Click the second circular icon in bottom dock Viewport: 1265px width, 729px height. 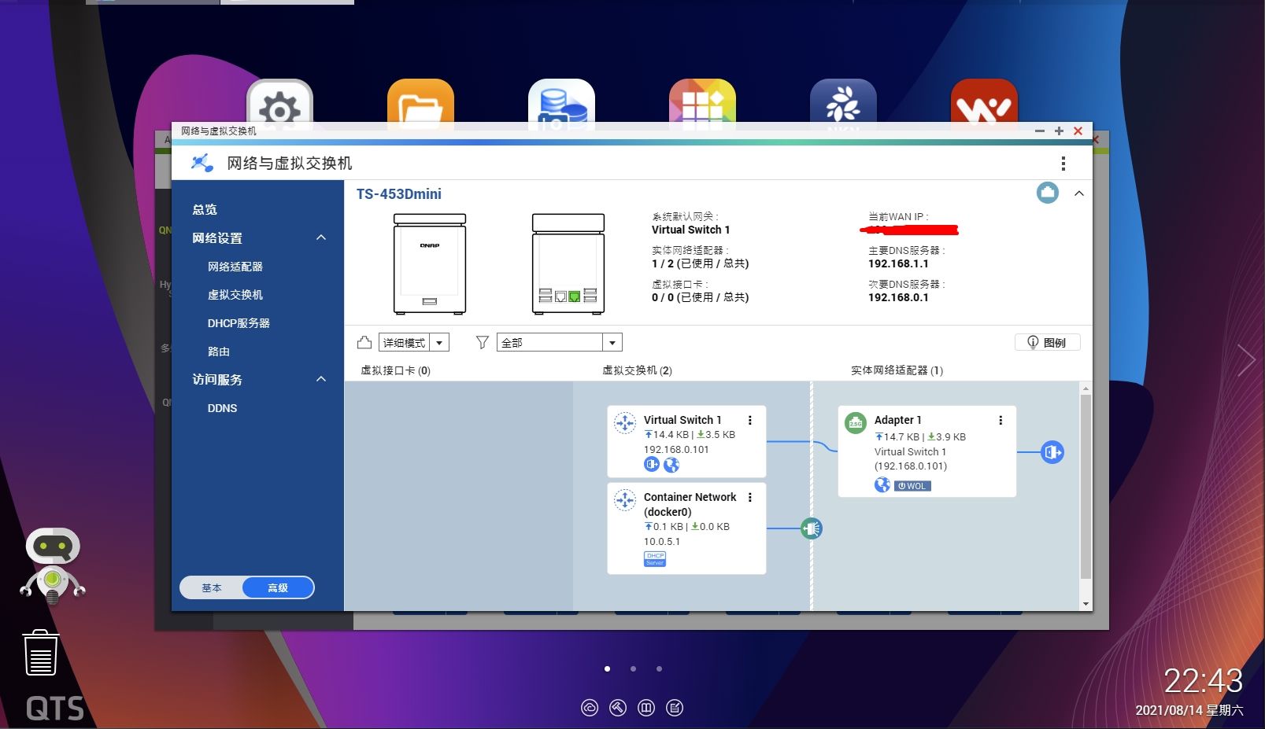[618, 708]
